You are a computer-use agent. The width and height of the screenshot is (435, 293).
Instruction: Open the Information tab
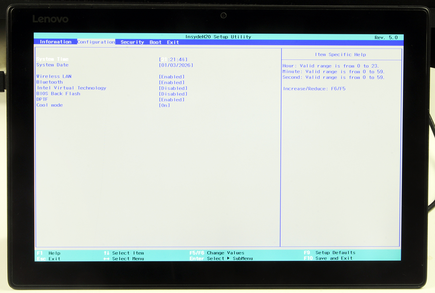click(x=55, y=42)
